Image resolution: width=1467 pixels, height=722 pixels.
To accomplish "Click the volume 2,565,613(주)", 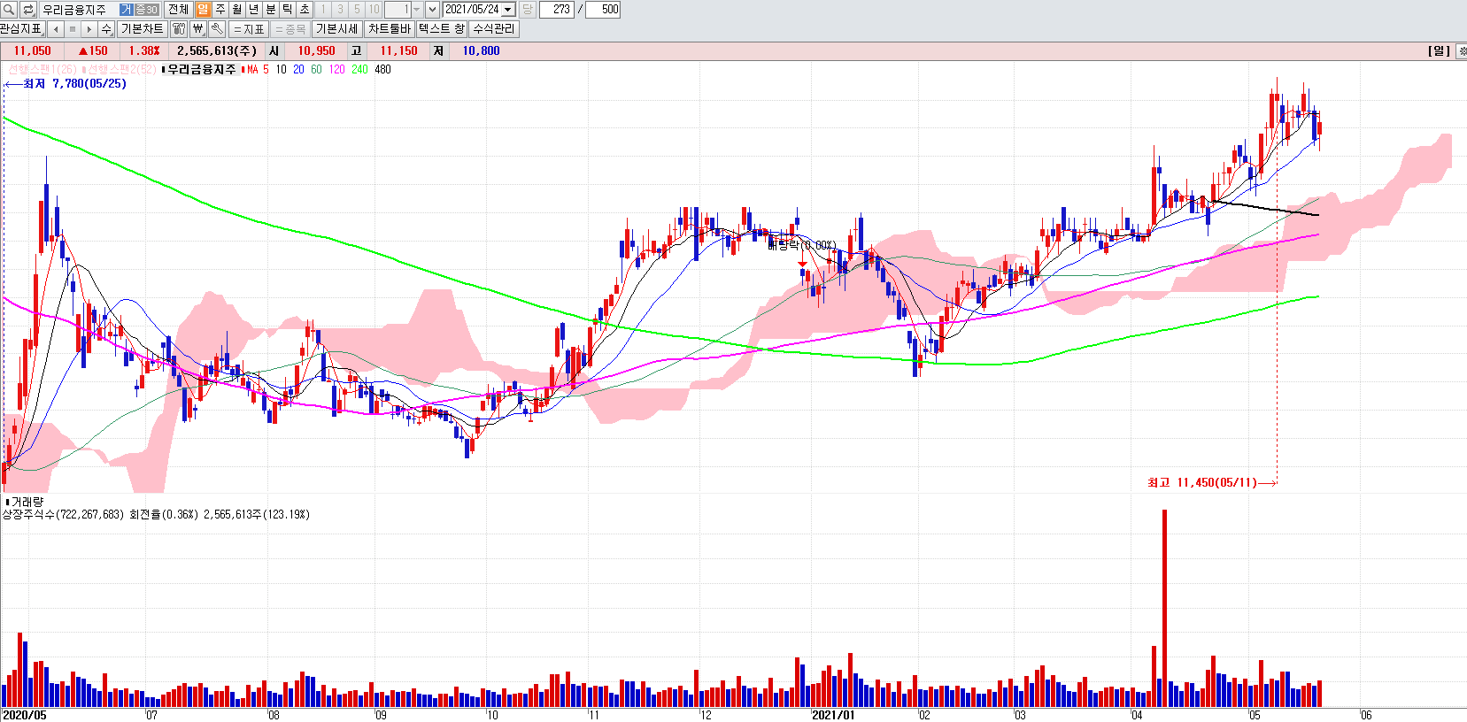I will point(216,51).
